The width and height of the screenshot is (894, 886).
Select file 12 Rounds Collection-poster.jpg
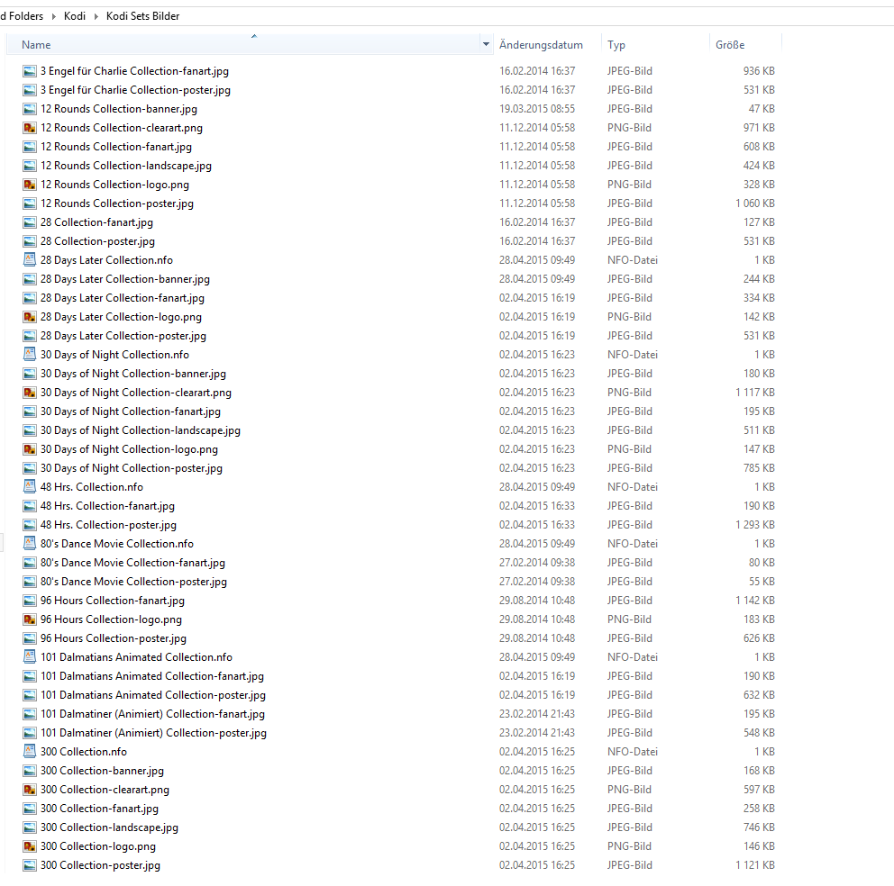click(117, 203)
